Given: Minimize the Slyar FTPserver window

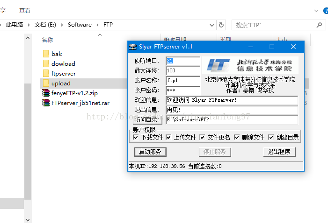Looking at the screenshot, I should 251,47.
